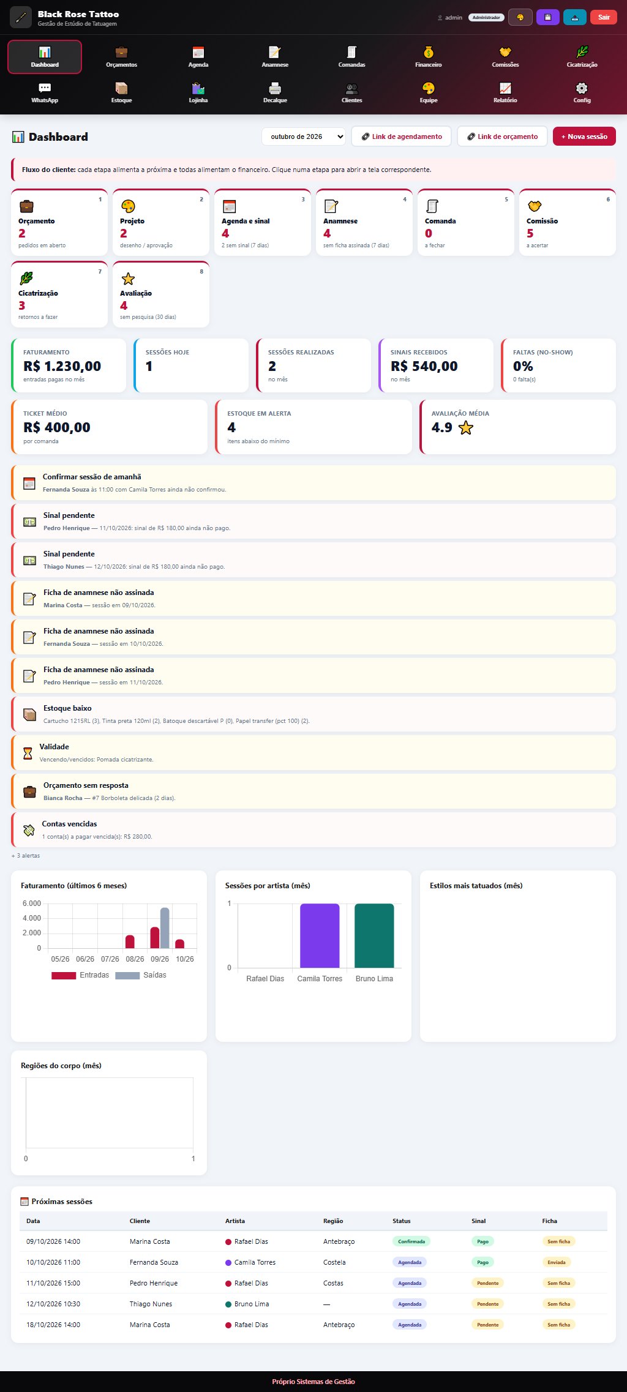Click the teal upload tray button
Image resolution: width=627 pixels, height=1392 pixels.
(575, 17)
